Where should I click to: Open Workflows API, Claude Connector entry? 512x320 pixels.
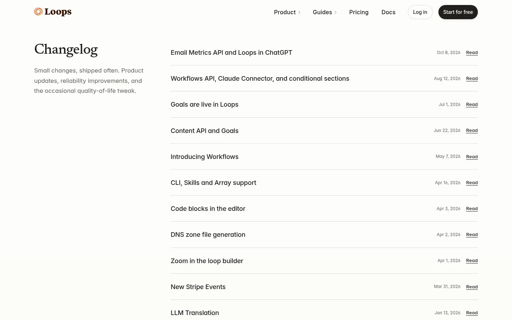[260, 79]
